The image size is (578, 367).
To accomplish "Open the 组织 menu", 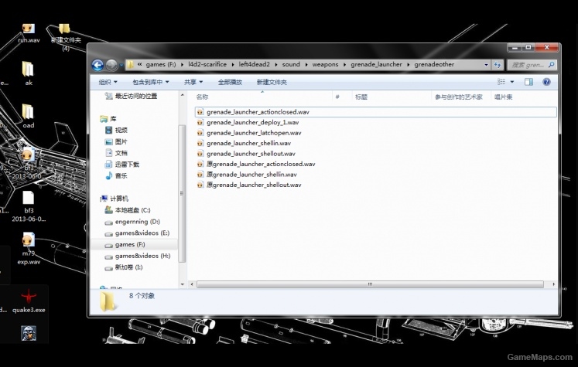I will (x=108, y=82).
